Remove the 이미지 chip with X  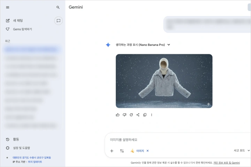pyautogui.click(x=147, y=151)
